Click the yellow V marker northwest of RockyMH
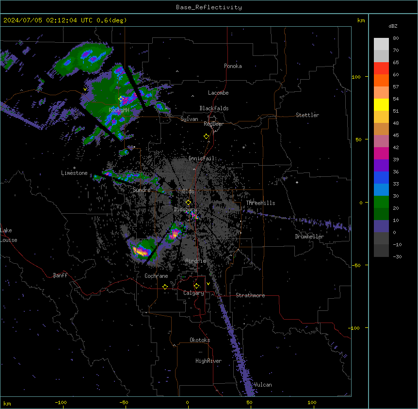Image resolution: width=418 pixels, height=409 pixels. pos(85,89)
